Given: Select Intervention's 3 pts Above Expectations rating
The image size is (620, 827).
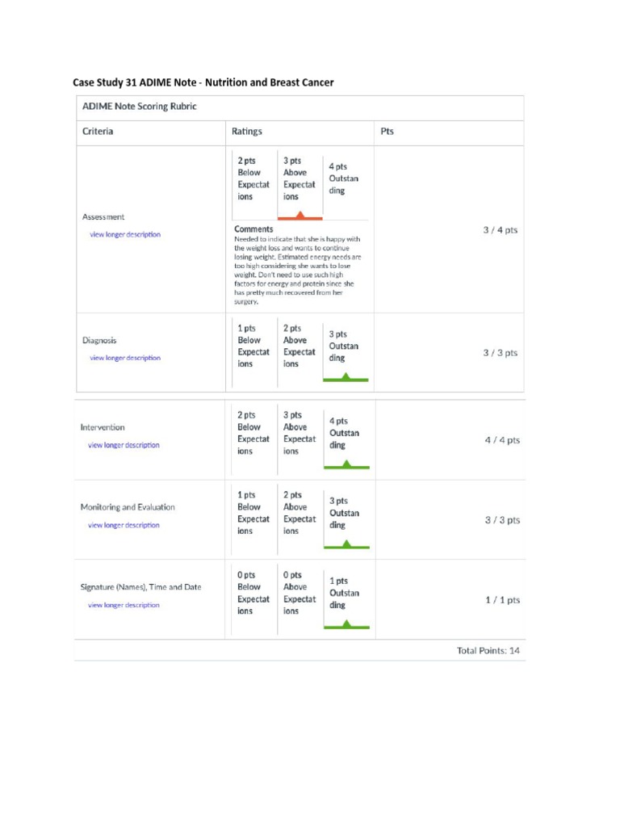Looking at the screenshot, I should pos(299,433).
